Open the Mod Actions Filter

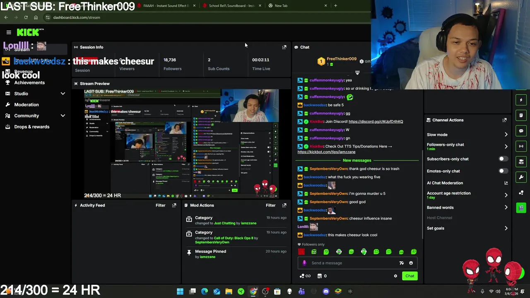[270, 205]
